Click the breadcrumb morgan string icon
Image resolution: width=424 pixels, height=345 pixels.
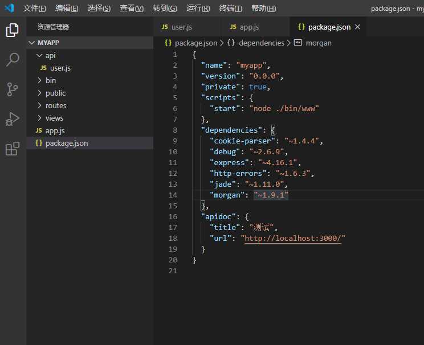(297, 43)
